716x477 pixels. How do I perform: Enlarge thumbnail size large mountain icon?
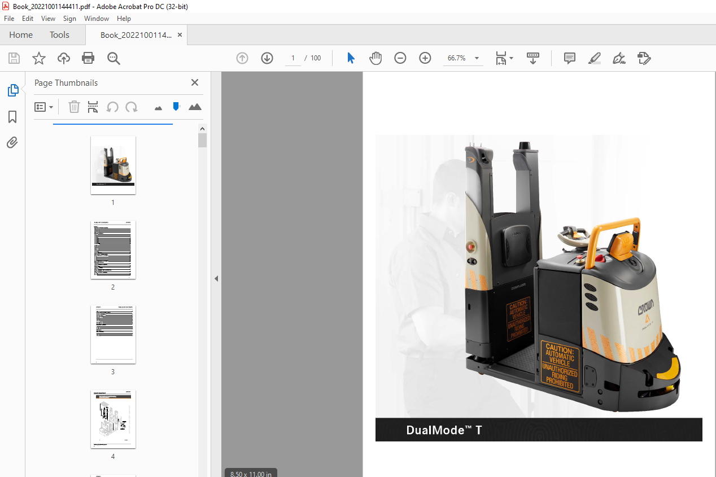coord(195,107)
